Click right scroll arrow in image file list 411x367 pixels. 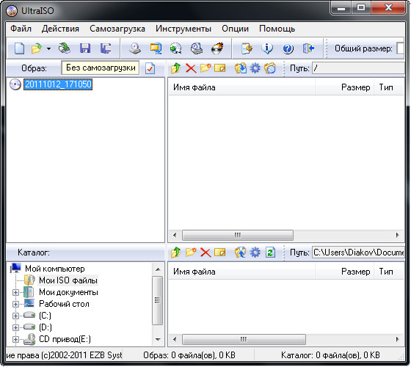398,235
